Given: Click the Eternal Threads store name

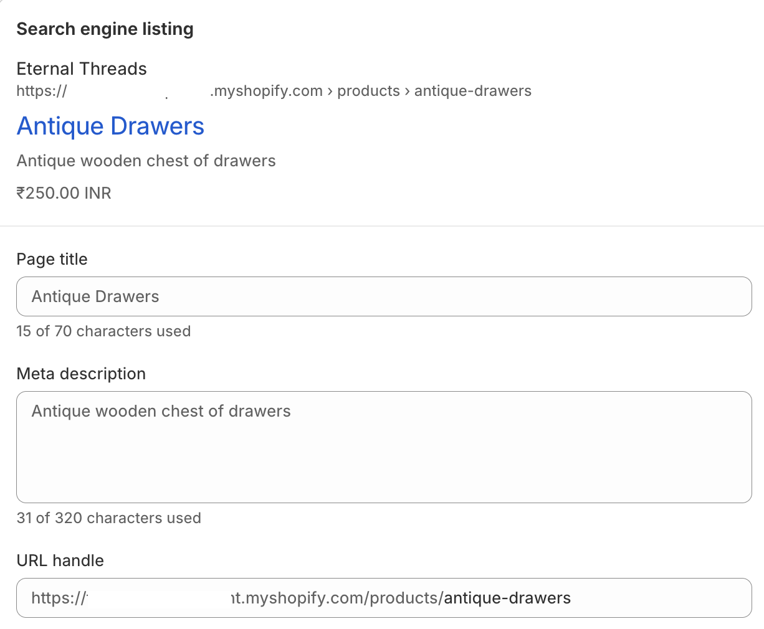Looking at the screenshot, I should point(82,69).
